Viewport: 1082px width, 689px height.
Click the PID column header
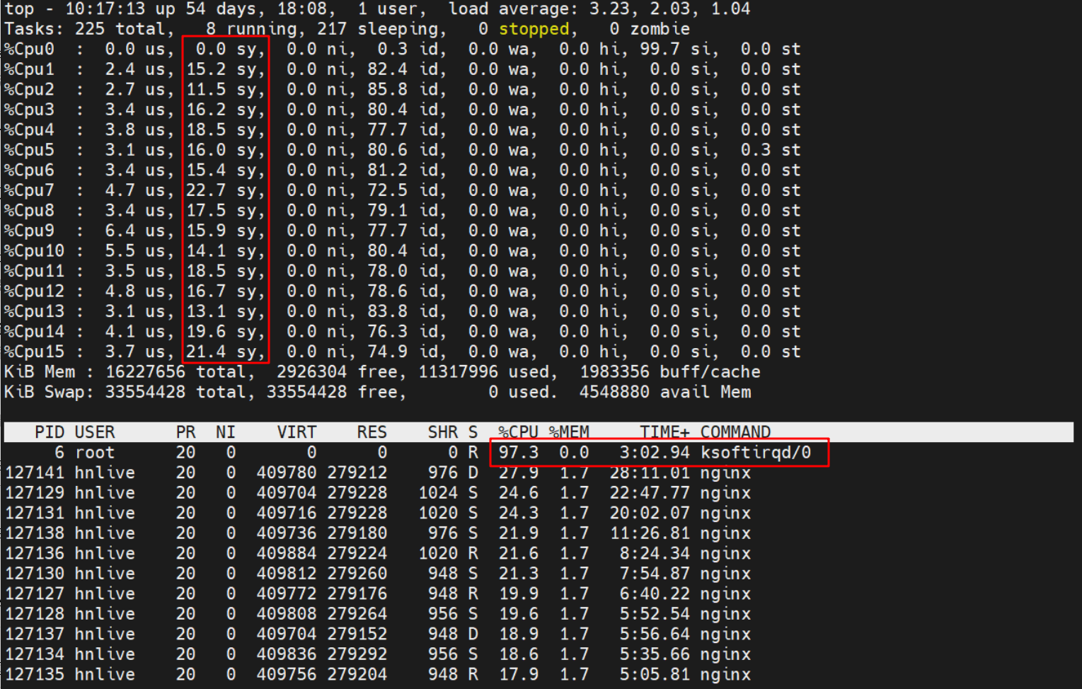pos(50,432)
